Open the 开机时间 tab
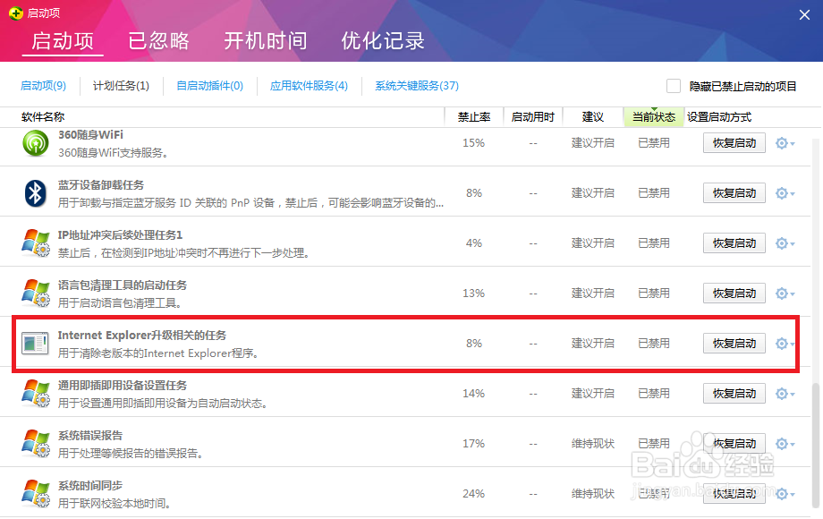This screenshot has height=519, width=823. [x=265, y=40]
